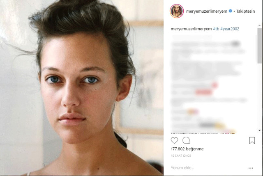Click the comments scrollbar down arrow
Screen dimensions: 263x176
259,130
